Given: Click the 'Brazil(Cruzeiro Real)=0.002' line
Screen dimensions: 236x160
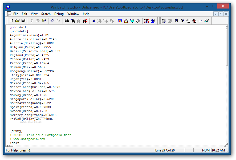Looking at the screenshot, I should [x=35, y=51].
